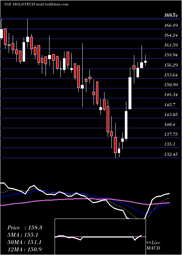
Task: Click the 166.89 price axis label
Action: coord(171,25)
